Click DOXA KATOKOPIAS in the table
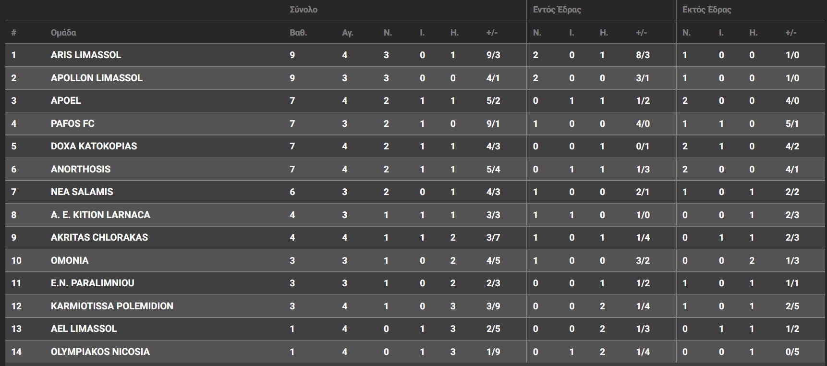Image resolution: width=827 pixels, height=366 pixels. 94,146
